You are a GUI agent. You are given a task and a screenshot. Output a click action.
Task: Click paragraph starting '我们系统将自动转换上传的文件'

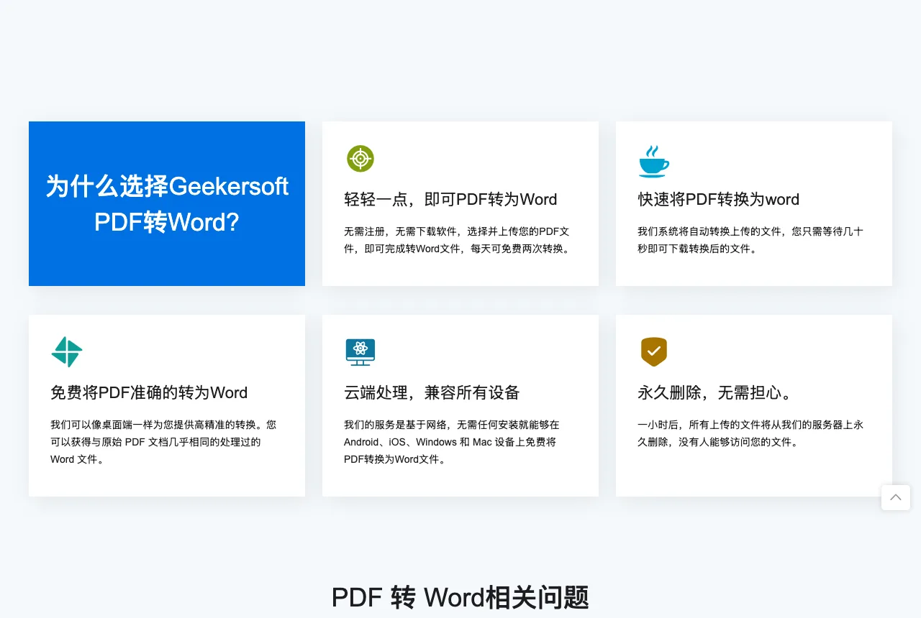(x=750, y=240)
